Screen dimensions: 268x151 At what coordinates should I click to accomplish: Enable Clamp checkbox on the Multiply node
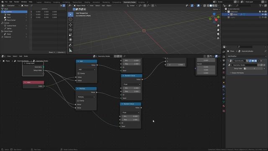pyautogui.click(x=78, y=101)
